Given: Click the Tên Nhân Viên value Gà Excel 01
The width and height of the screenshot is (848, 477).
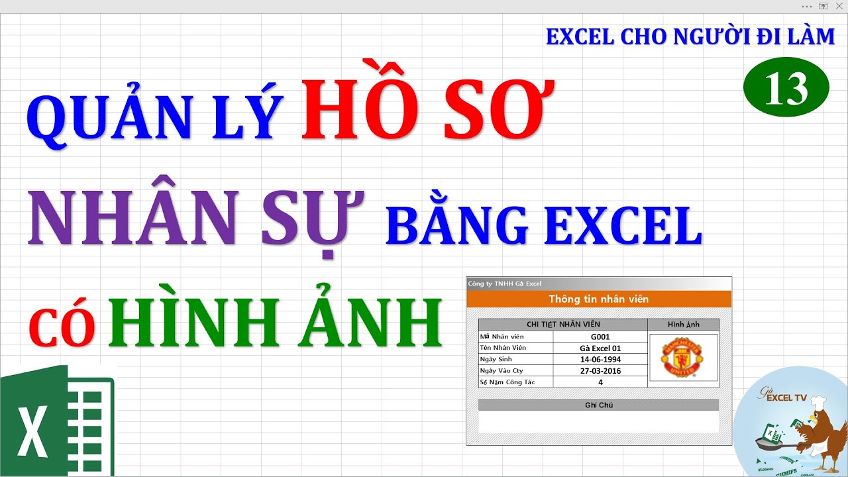Looking at the screenshot, I should 600,347.
